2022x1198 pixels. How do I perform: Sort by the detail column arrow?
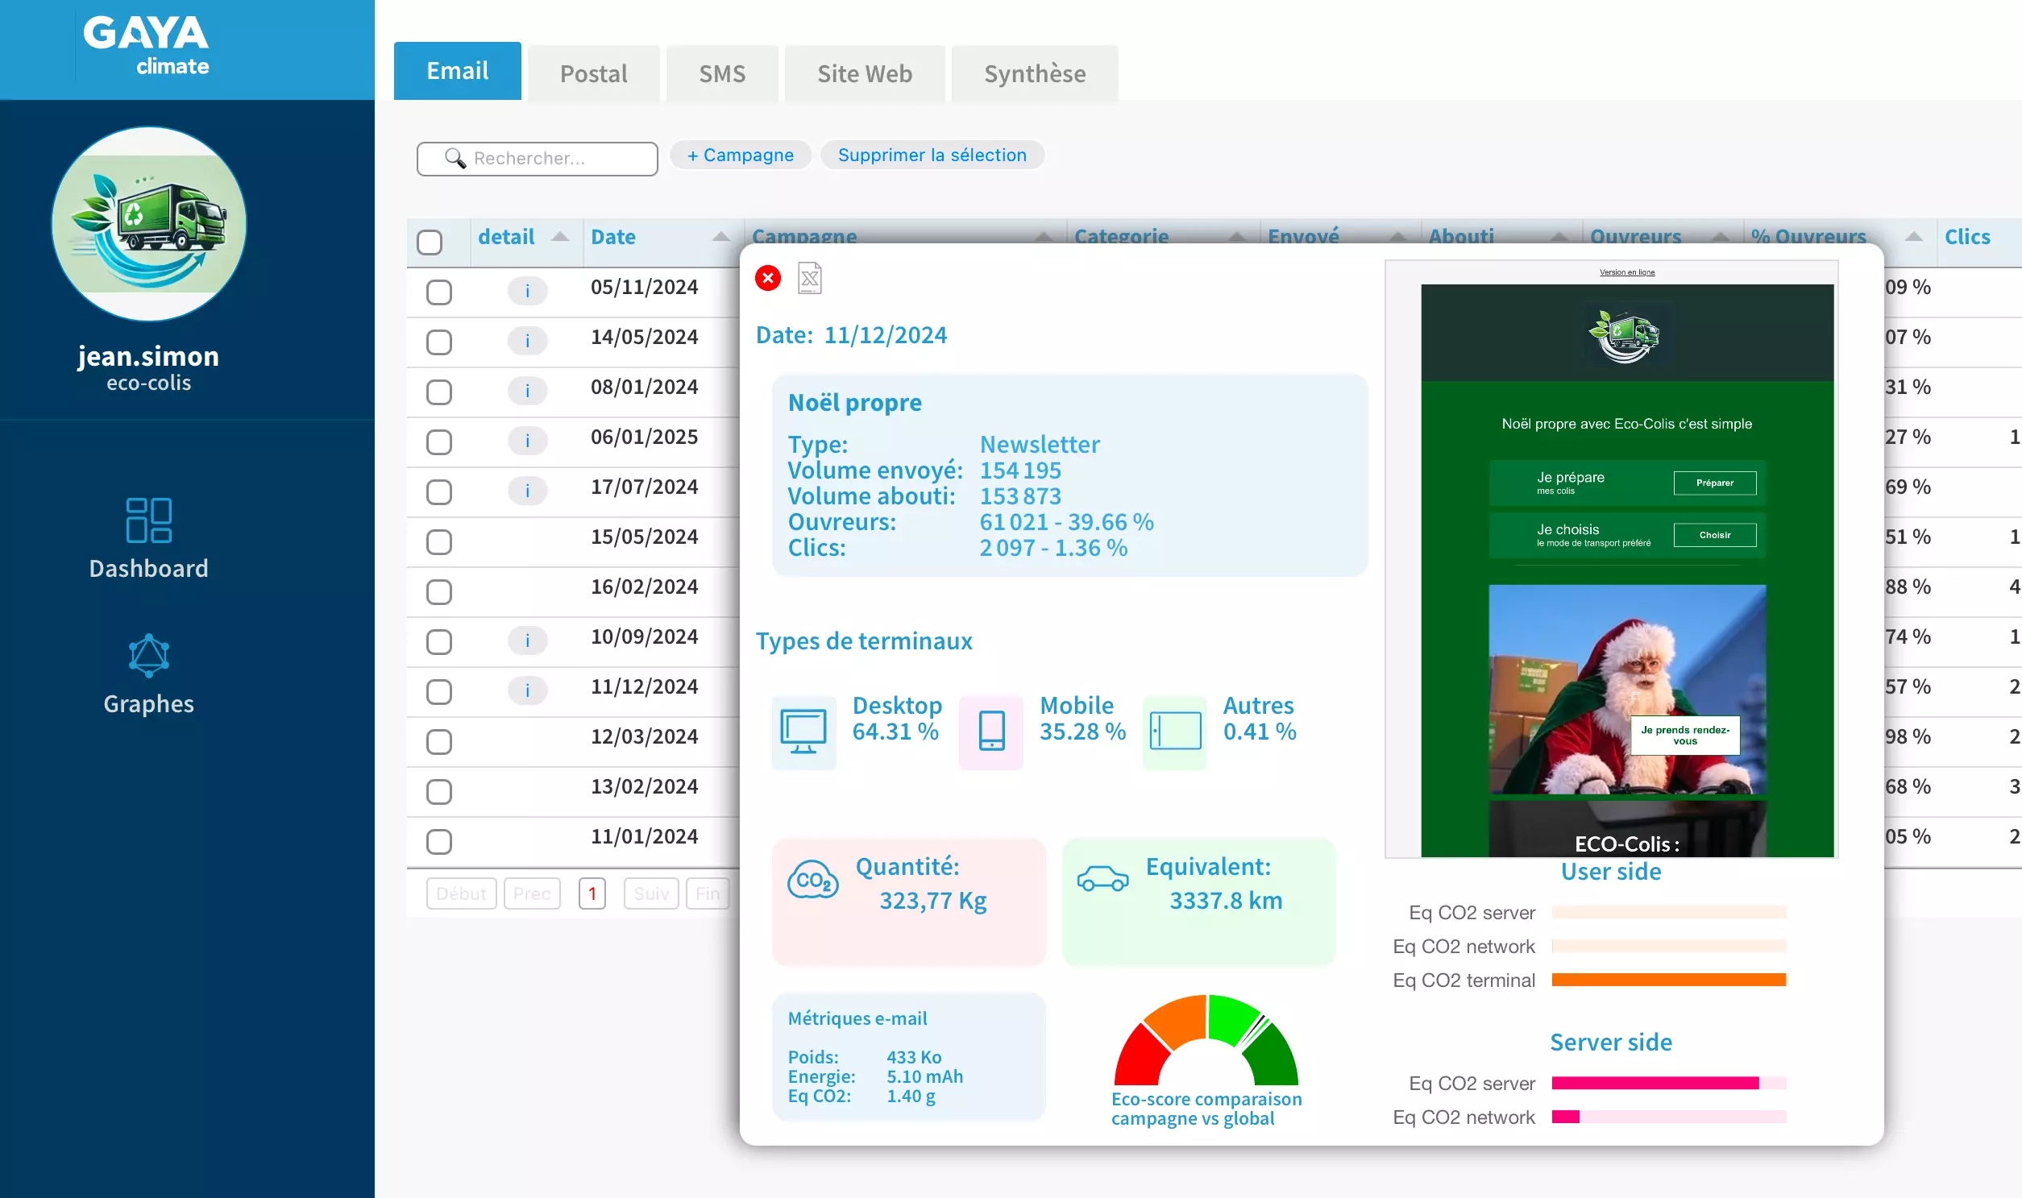(x=559, y=237)
